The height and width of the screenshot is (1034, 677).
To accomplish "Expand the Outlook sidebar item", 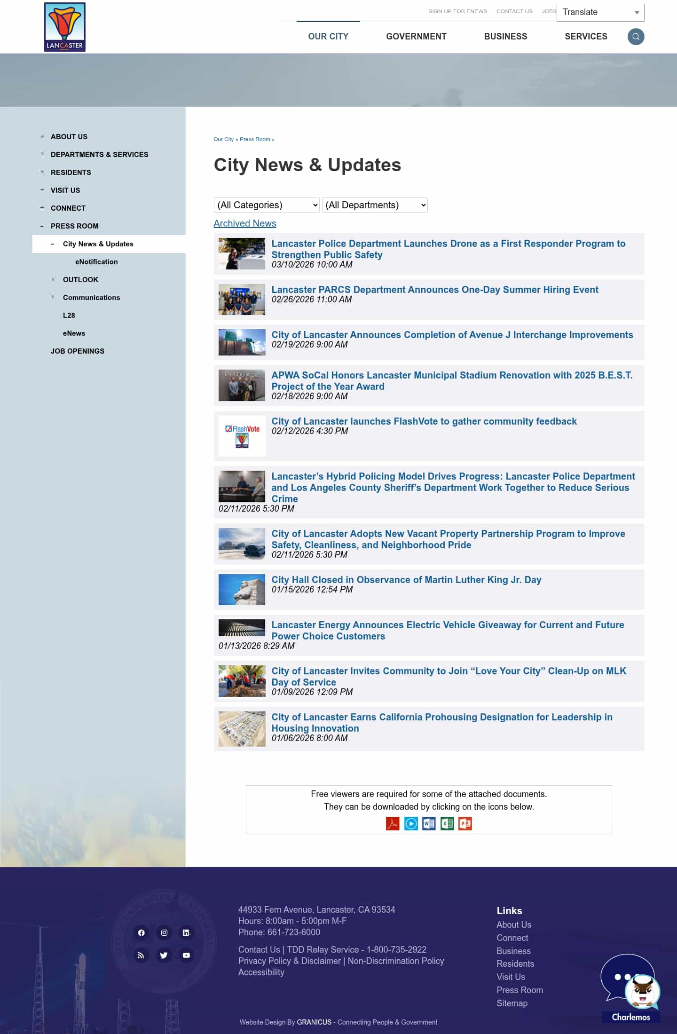I will tap(53, 279).
